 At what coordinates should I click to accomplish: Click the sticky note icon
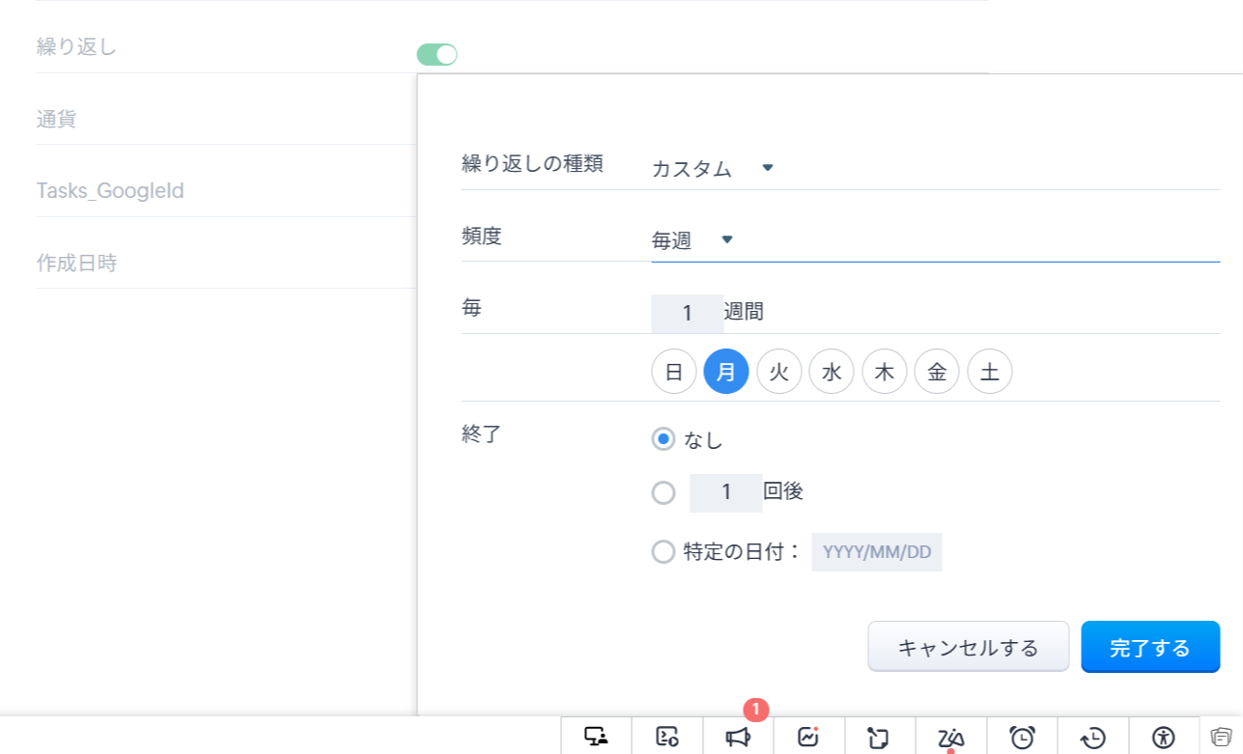point(880,738)
